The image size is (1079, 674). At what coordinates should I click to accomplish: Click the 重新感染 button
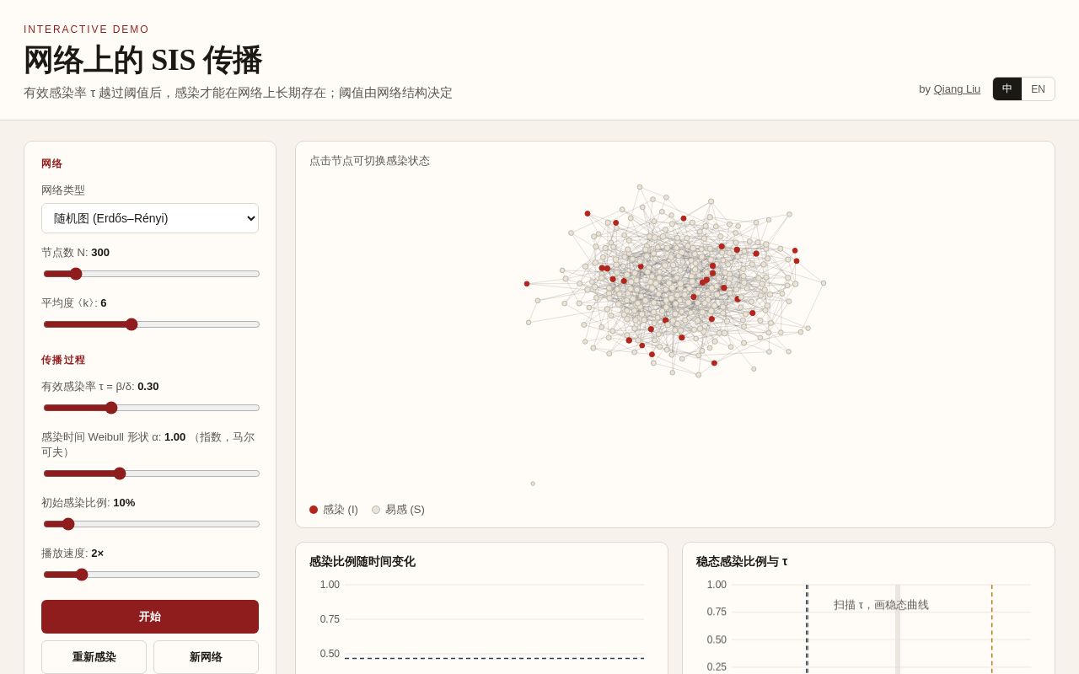[x=94, y=657]
